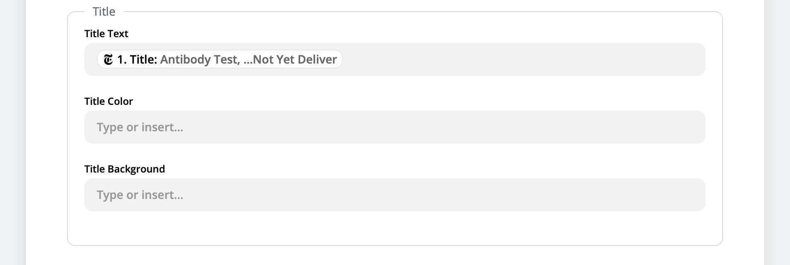This screenshot has height=265, width=790.
Task: Click 'Type or insert...' placeholder under Title Background
Action: (140, 195)
